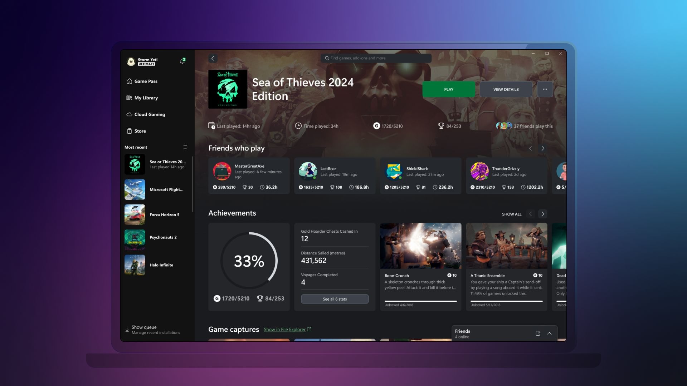Click the back navigation arrow
687x386 pixels.
[213, 58]
